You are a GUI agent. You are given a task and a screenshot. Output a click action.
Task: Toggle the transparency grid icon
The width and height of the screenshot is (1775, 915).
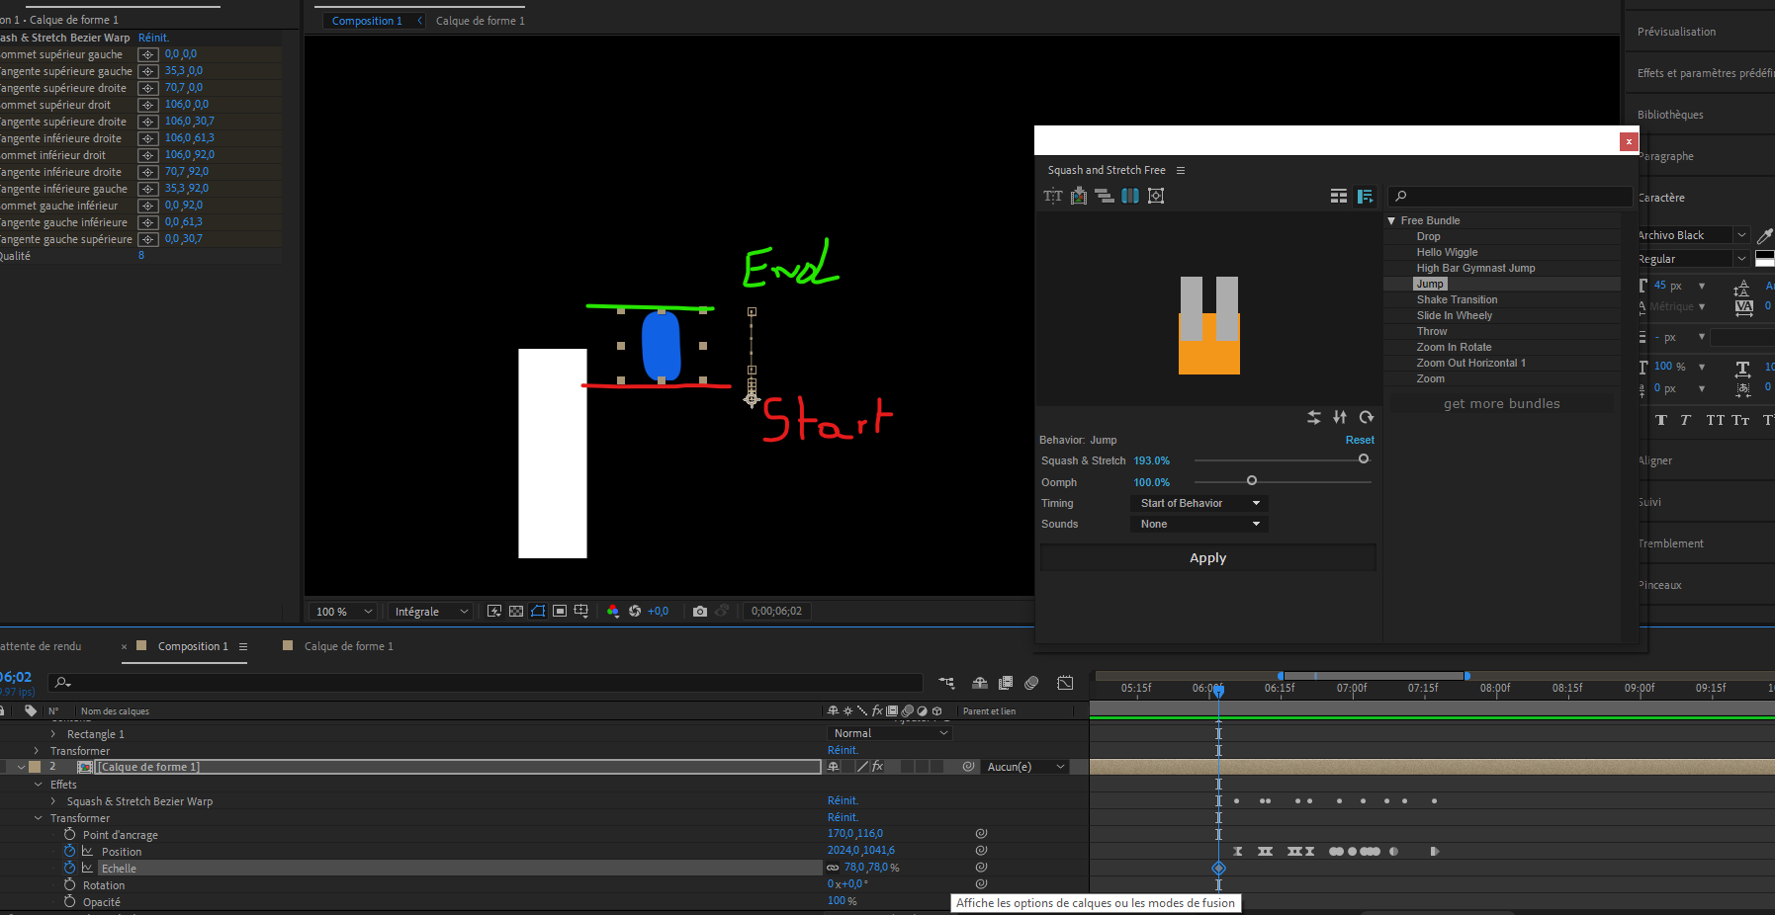tap(516, 611)
